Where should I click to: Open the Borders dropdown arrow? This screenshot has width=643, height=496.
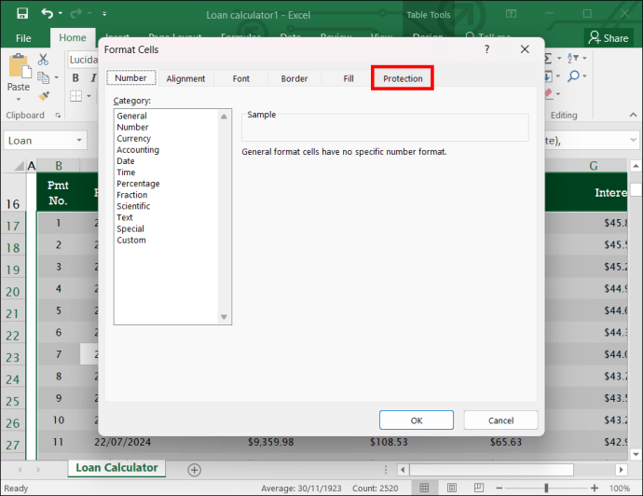tap(89, 96)
